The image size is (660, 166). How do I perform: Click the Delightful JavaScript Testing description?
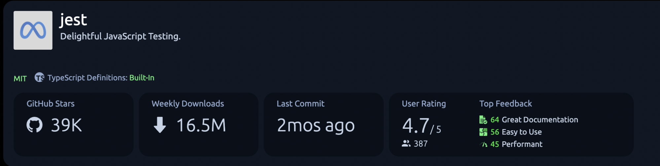point(120,36)
